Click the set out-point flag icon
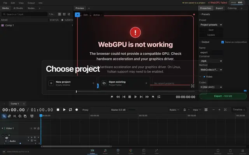Screen dimensions: 249x155 tap(153, 97)
